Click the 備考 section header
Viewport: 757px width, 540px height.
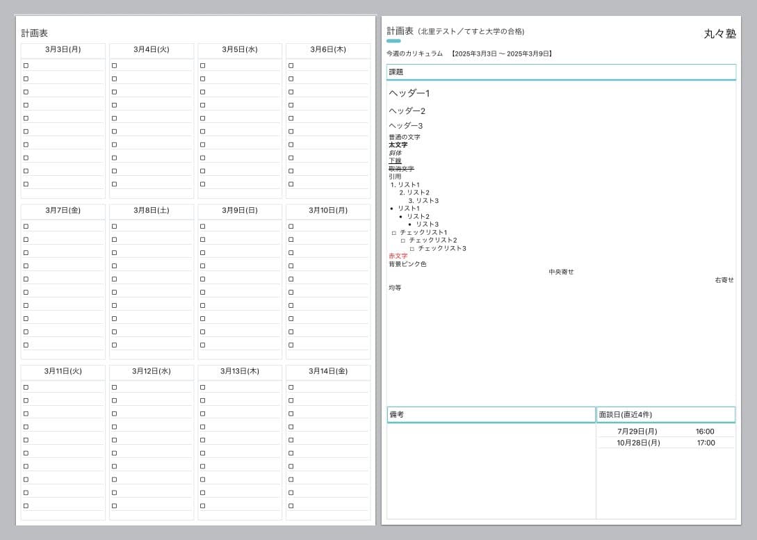pos(491,415)
